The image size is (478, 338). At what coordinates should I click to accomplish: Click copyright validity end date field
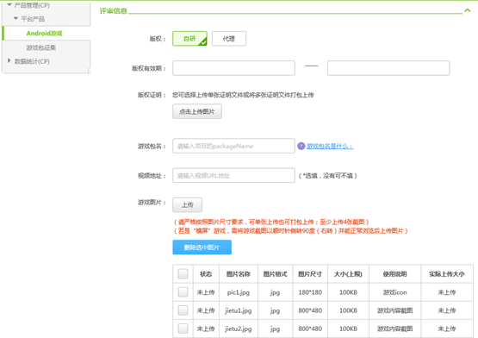(388, 68)
